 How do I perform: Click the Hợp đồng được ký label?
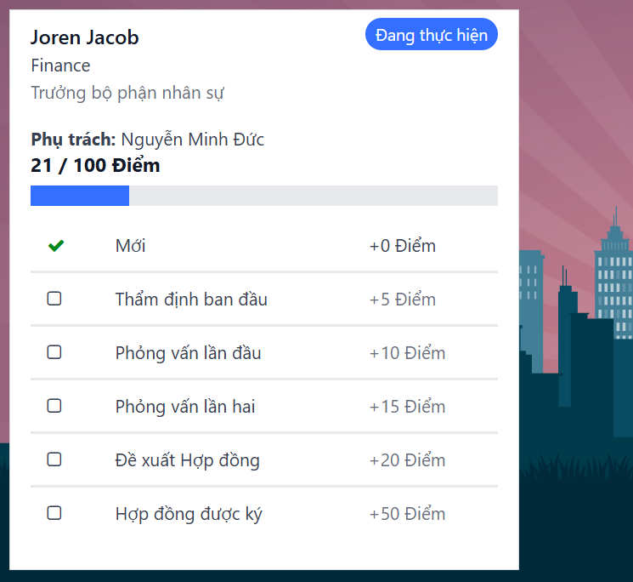click(189, 514)
